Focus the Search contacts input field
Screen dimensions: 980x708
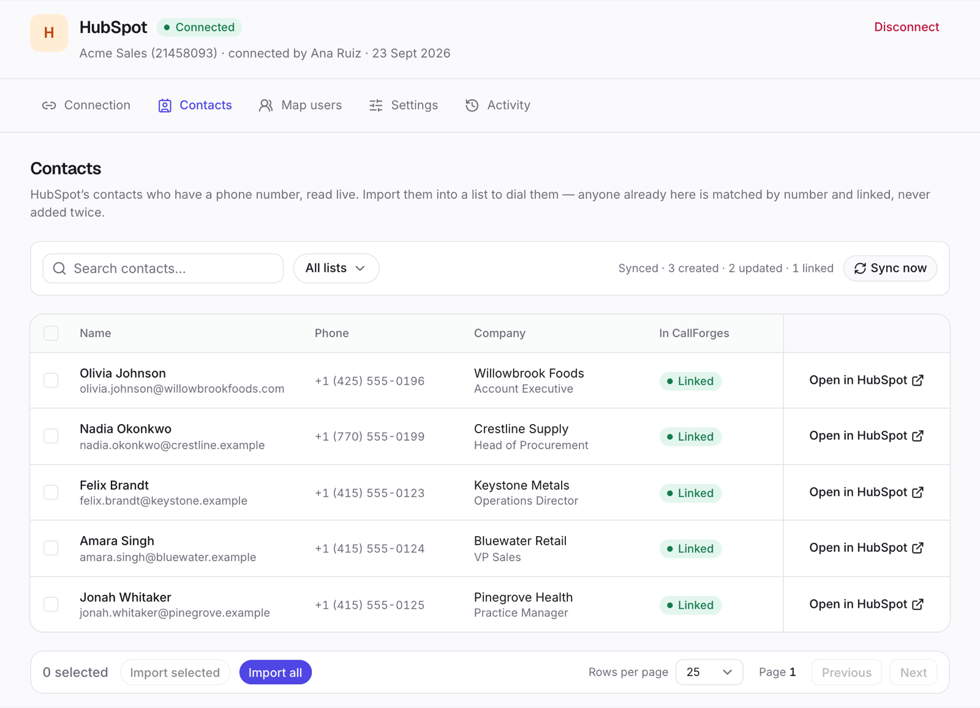tap(163, 269)
